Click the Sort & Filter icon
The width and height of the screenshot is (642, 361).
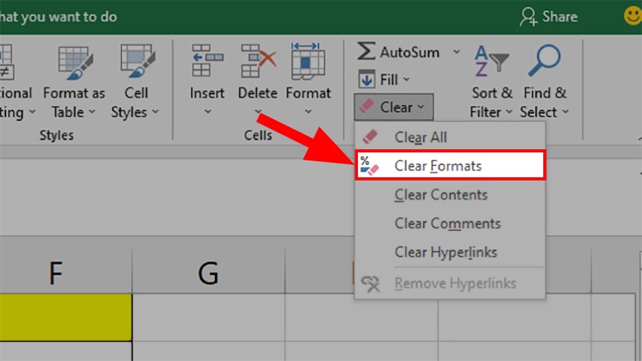point(491,61)
